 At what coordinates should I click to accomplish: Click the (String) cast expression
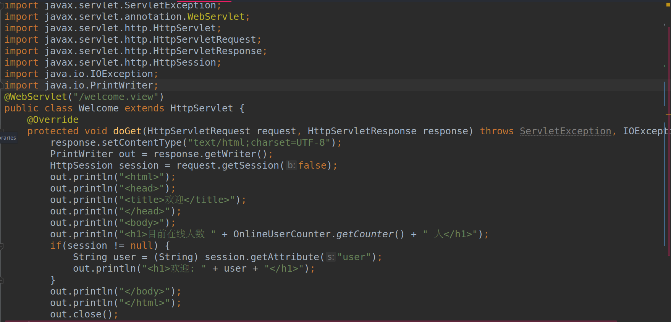coord(176,257)
